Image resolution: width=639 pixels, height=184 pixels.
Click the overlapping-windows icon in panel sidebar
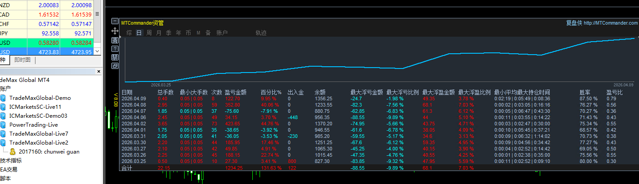click(x=115, y=66)
